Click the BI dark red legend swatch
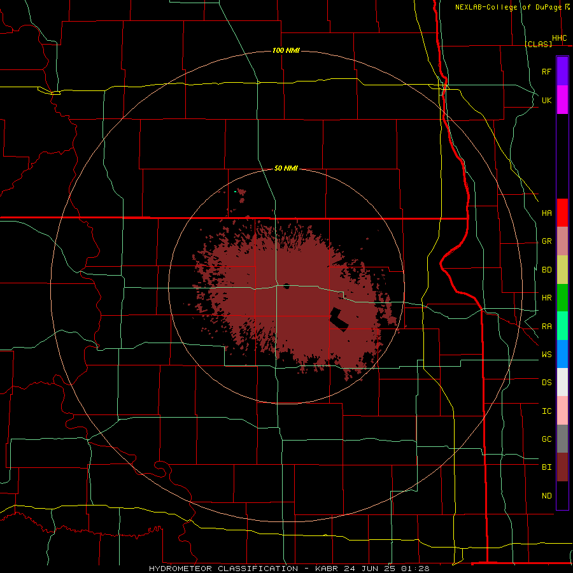Image resolution: width=573 pixels, height=573 pixels. (562, 467)
